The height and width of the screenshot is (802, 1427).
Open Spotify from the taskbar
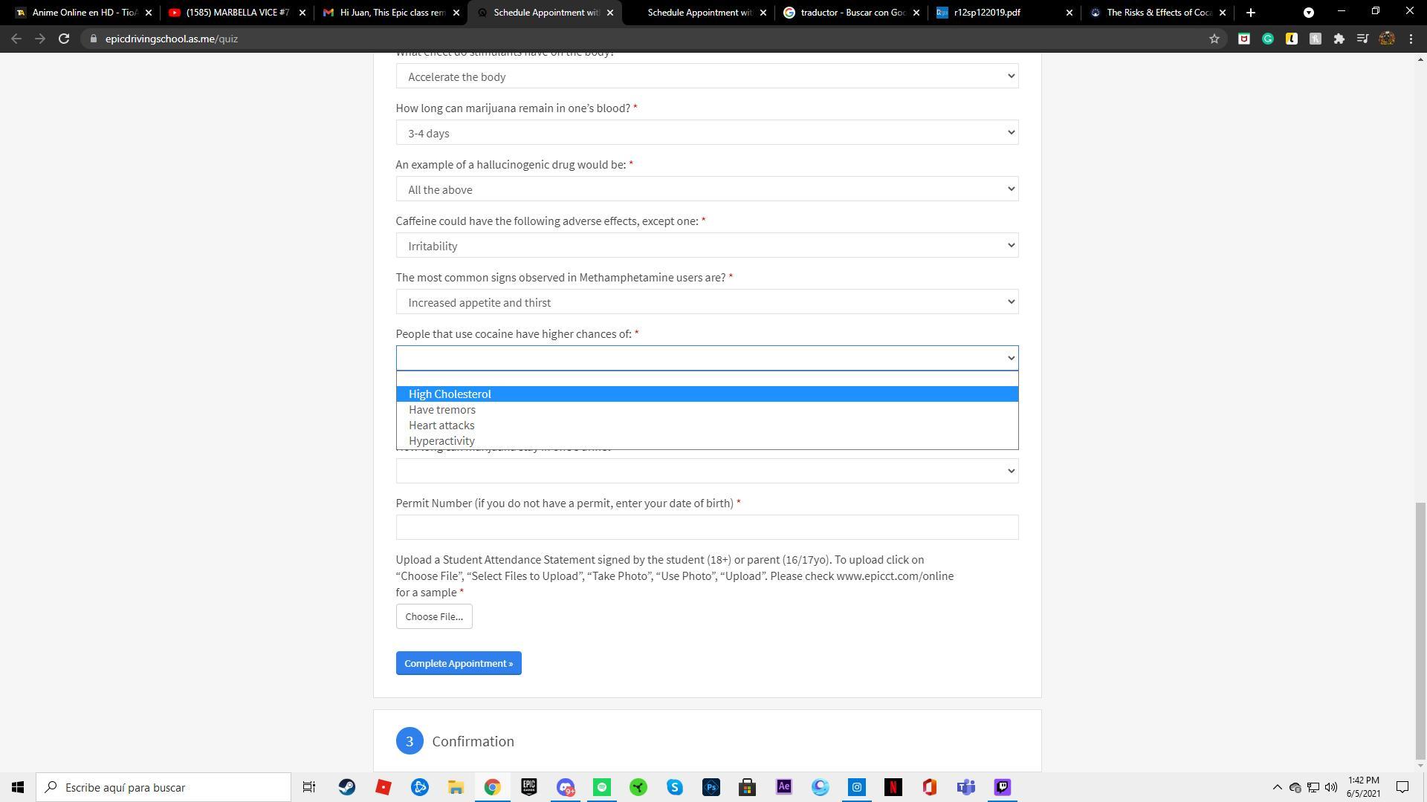(x=602, y=787)
